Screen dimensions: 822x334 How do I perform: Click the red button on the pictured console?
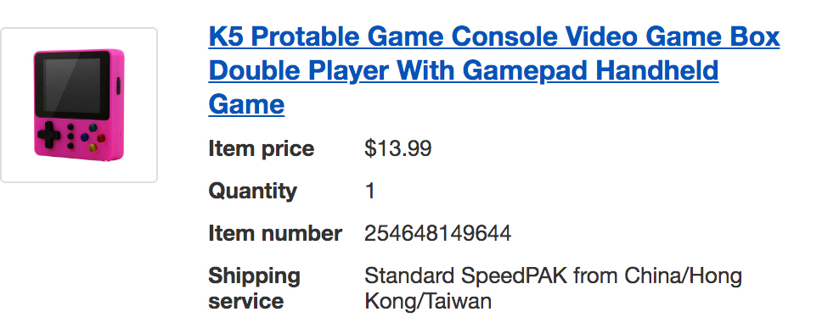click(101, 139)
